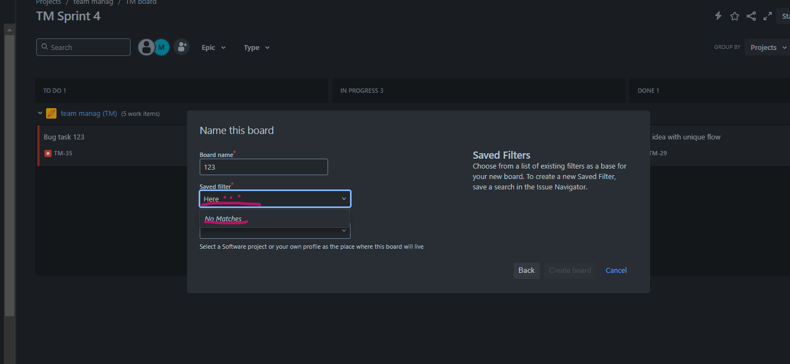Open the location dropdown below Saved filter

(x=275, y=231)
